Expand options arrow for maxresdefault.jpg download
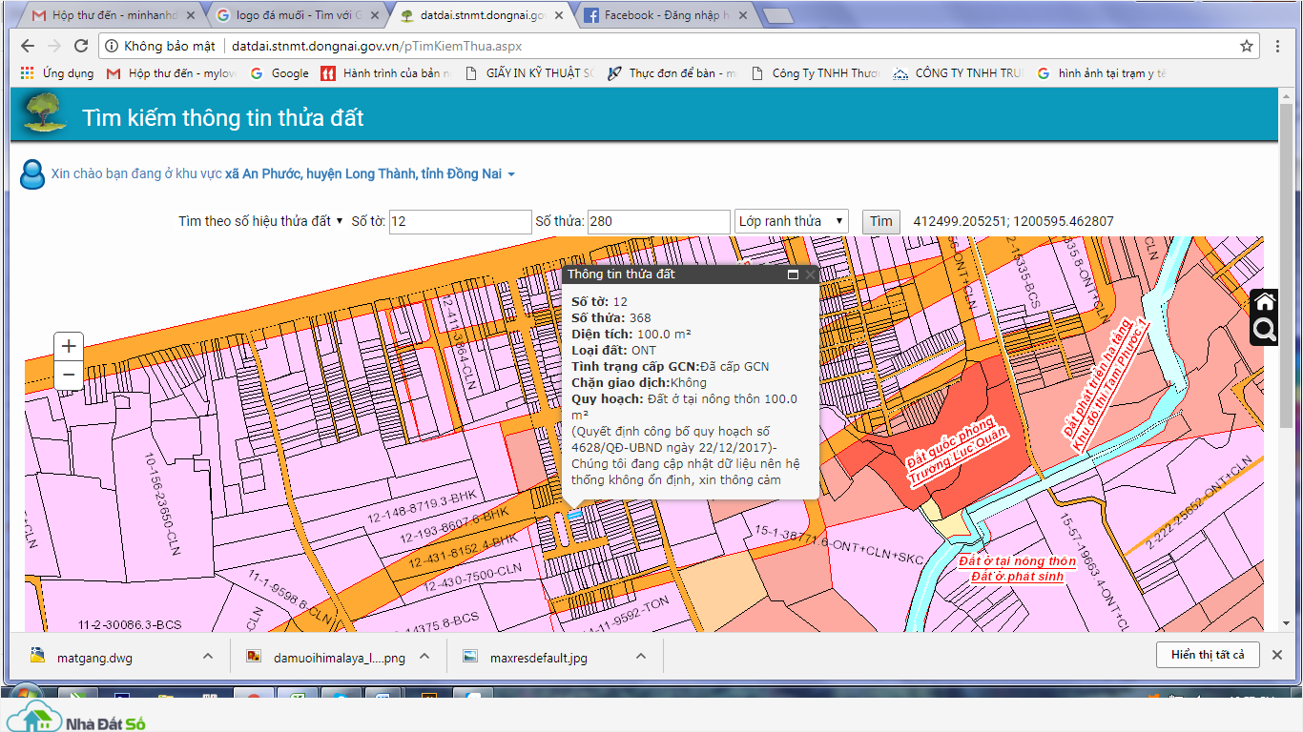The image size is (1303, 732). tap(641, 656)
